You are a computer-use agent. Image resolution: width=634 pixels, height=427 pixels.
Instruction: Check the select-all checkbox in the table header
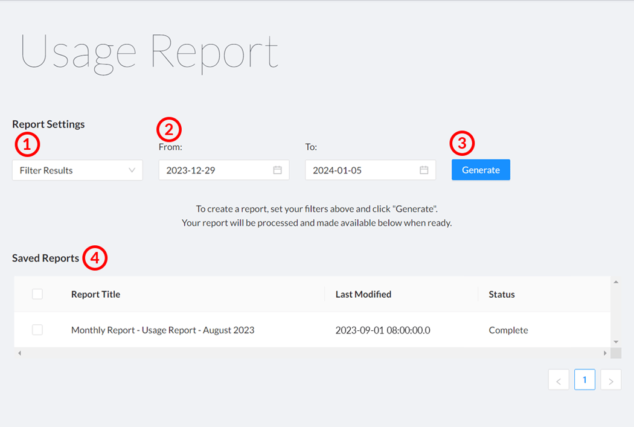(x=37, y=294)
